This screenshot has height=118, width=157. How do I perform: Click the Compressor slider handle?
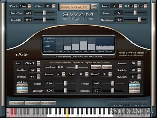(65, 90)
